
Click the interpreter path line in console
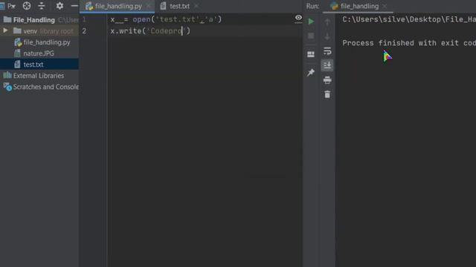click(409, 19)
